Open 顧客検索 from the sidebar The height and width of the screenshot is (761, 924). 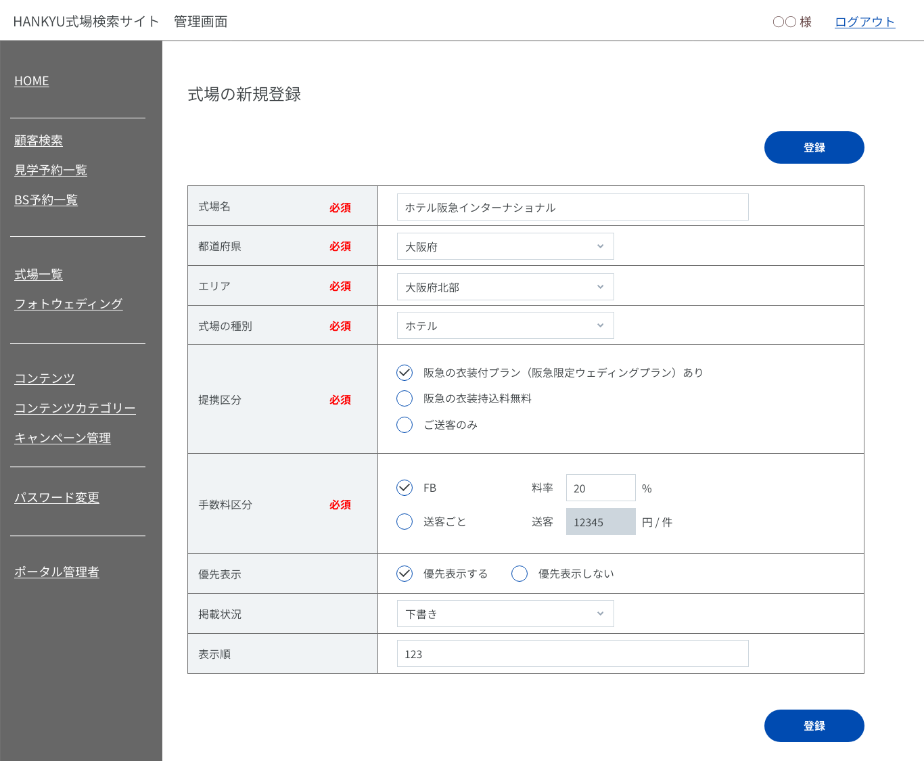(39, 141)
